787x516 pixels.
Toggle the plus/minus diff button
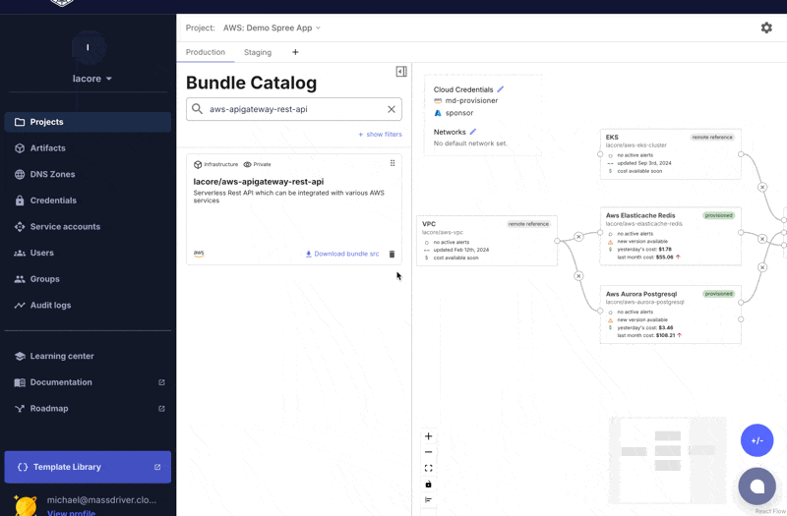point(757,440)
